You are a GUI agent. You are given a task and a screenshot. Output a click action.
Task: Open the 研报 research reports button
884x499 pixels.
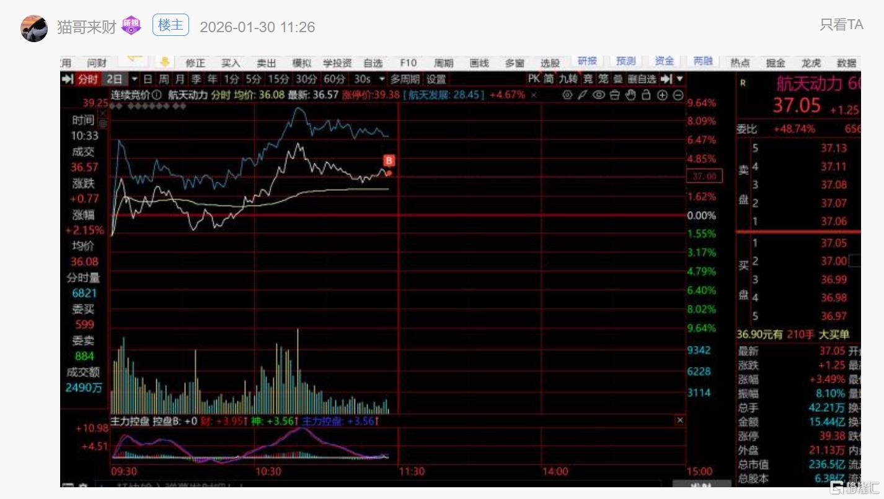[587, 61]
